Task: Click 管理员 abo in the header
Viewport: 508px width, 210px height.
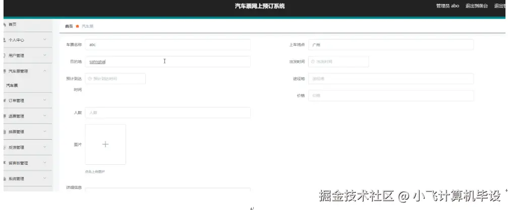Action: (447, 6)
